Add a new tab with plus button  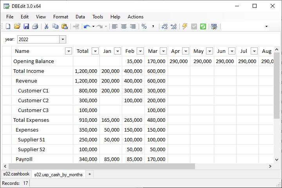90,174
